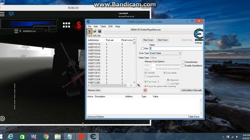Open Windows Store from taskbar
This screenshot has width=250, height=140.
click(x=22, y=136)
